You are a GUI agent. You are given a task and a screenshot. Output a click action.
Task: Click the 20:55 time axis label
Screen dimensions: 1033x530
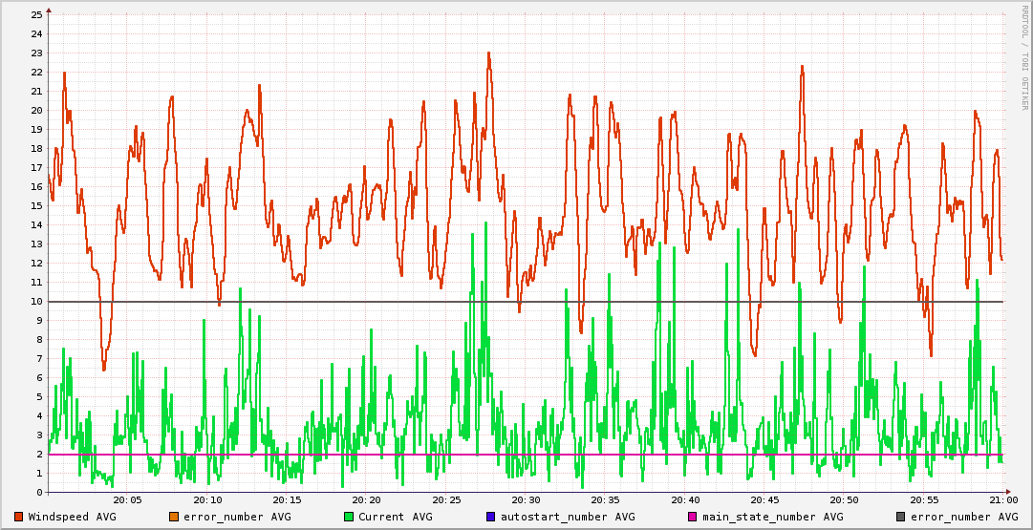[924, 500]
